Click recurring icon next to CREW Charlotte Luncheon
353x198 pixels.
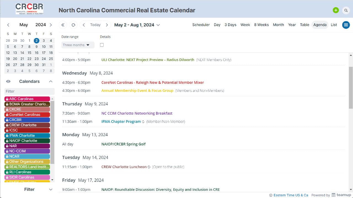[x=149, y=167]
